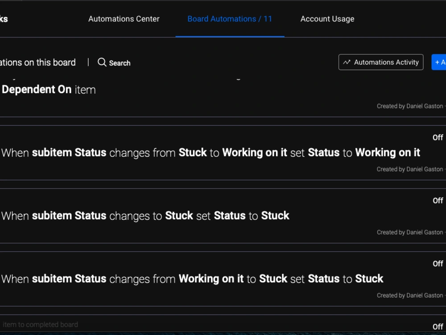Click the 'subitem Status changes to Stuck' automation row
The width and height of the screenshot is (446, 335).
click(x=145, y=216)
